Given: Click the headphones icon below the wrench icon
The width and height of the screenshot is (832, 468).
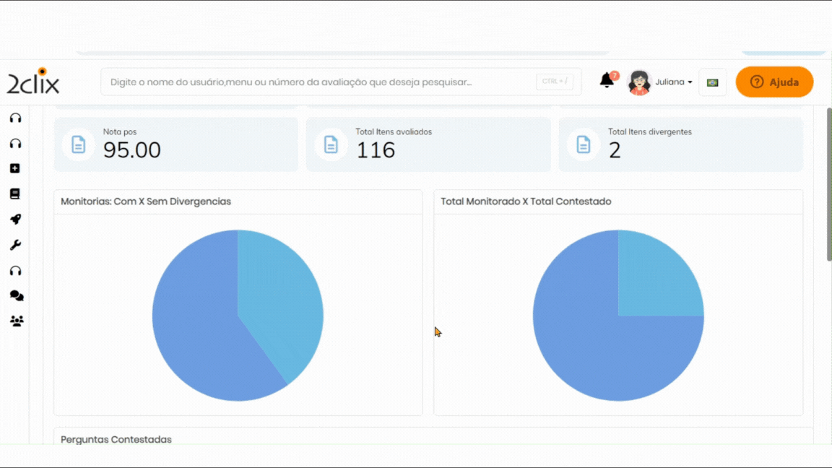Looking at the screenshot, I should (x=14, y=271).
